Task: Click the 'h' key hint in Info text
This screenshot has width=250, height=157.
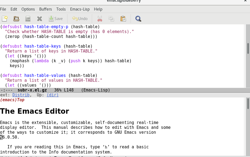Action: (x=106, y=147)
